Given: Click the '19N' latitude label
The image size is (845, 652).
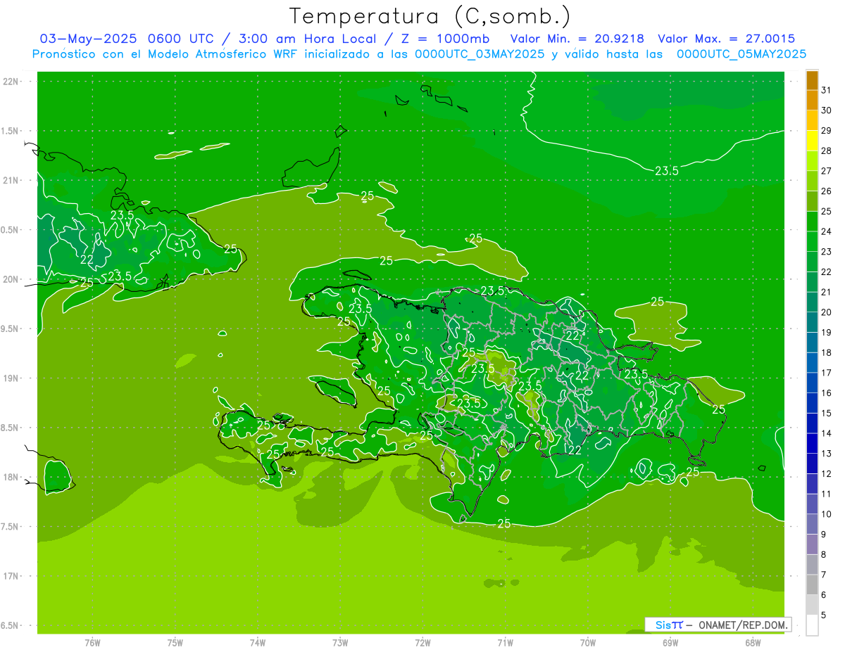Looking at the screenshot, I should click(x=12, y=378).
